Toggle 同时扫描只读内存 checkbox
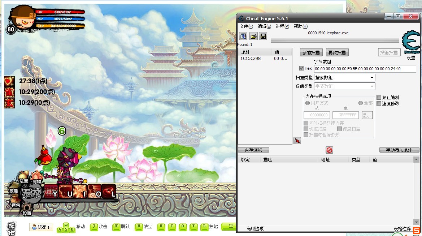This screenshot has height=236, width=422. 306,123
